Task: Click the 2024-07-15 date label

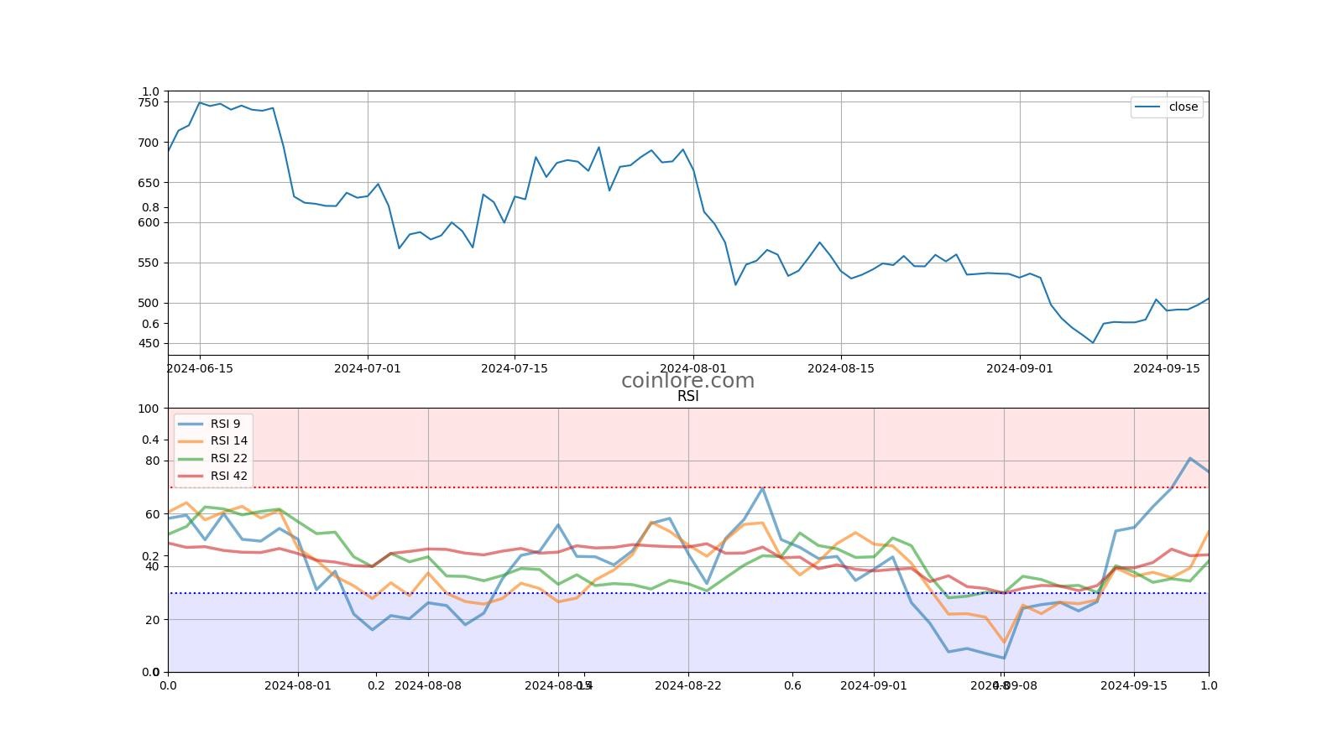Action: click(514, 368)
